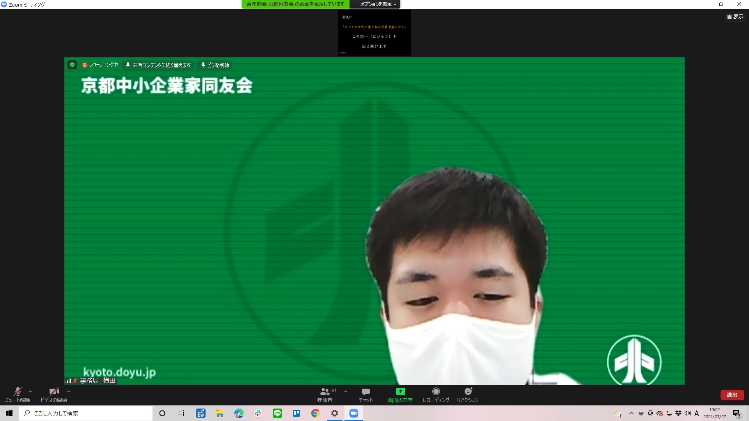Expand the audio options chevron beside ミュート解除
Image resolution: width=749 pixels, height=421 pixels.
click(x=30, y=391)
